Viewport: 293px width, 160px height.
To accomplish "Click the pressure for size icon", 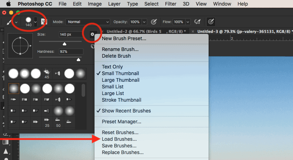I will 211,22.
